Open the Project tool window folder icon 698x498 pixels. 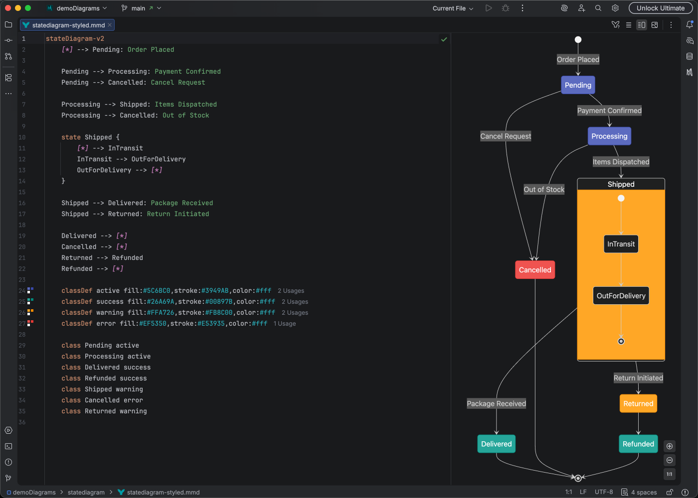[8, 24]
